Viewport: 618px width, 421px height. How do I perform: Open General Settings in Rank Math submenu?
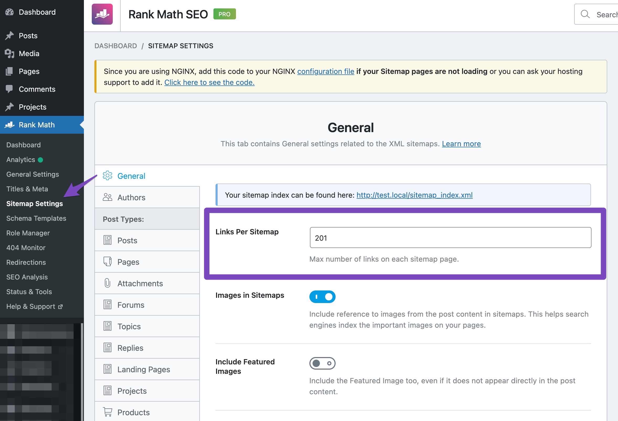tap(33, 174)
